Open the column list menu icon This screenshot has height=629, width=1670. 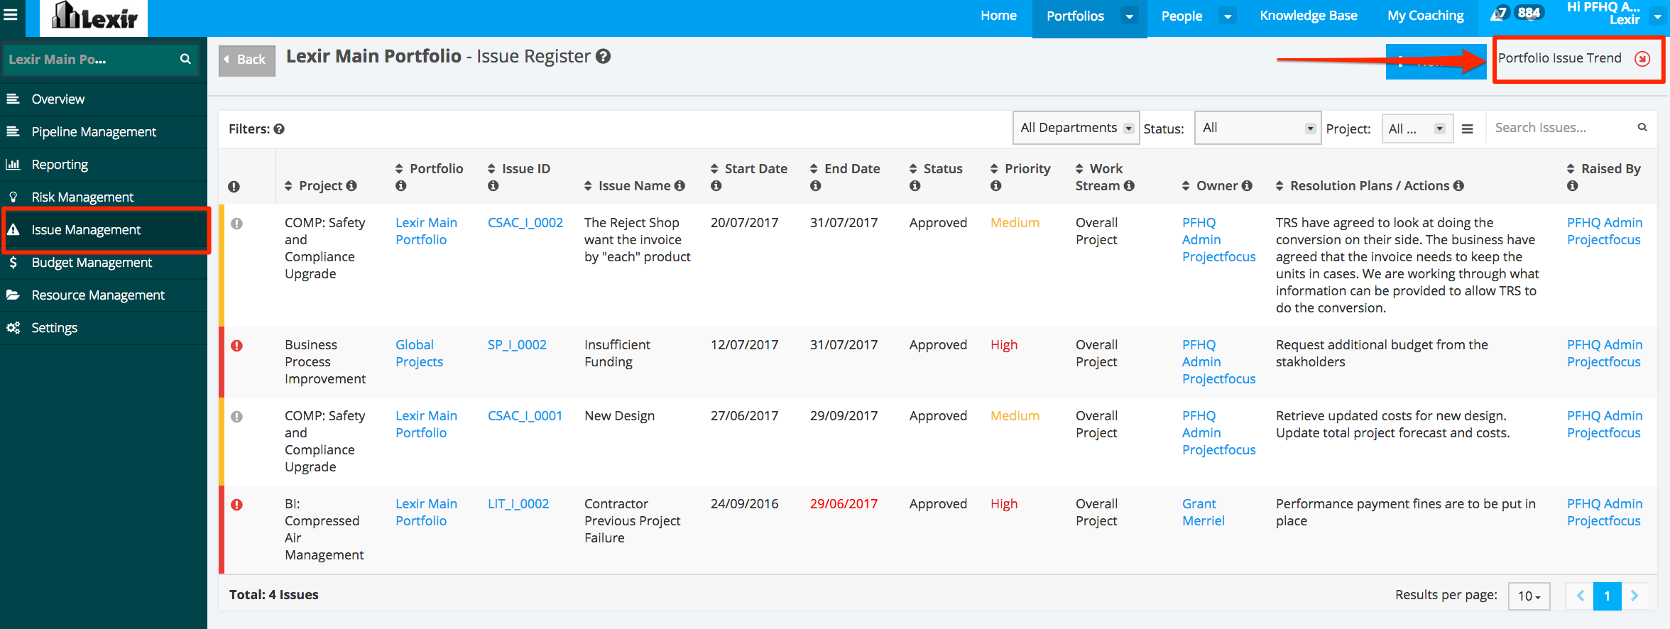(x=1468, y=129)
